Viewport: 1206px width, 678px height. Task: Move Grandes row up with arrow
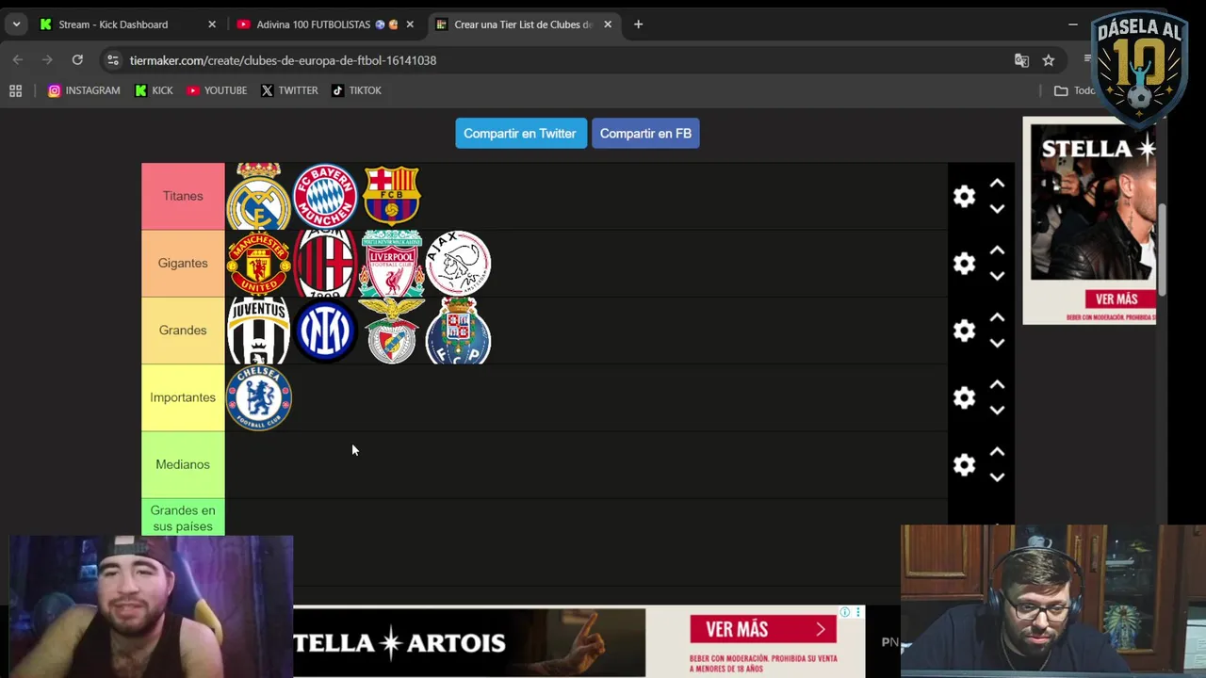pyautogui.click(x=997, y=318)
